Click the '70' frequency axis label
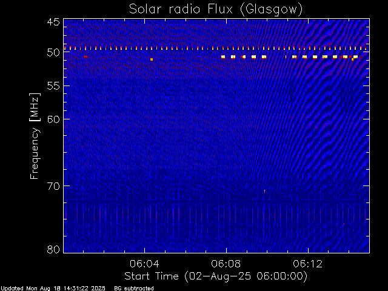The height and width of the screenshot is (291, 388). pos(53,186)
